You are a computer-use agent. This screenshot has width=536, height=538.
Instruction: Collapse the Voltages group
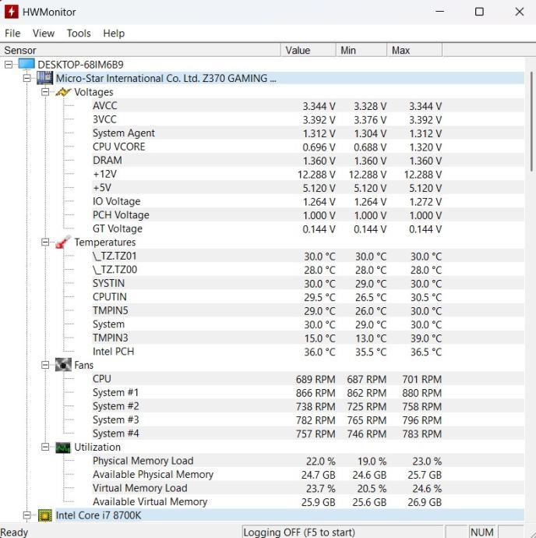[45, 92]
